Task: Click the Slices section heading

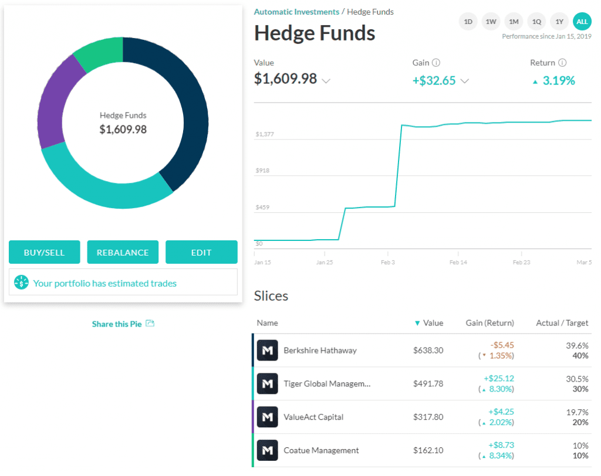Action: 271,295
